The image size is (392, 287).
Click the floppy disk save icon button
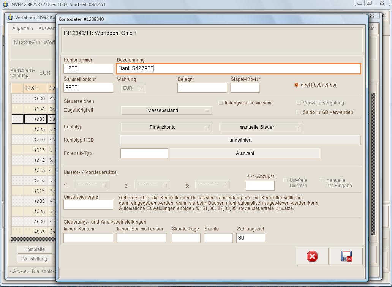[x=346, y=257]
